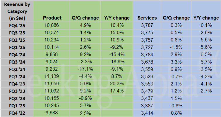Click the Product column header

[52, 18]
